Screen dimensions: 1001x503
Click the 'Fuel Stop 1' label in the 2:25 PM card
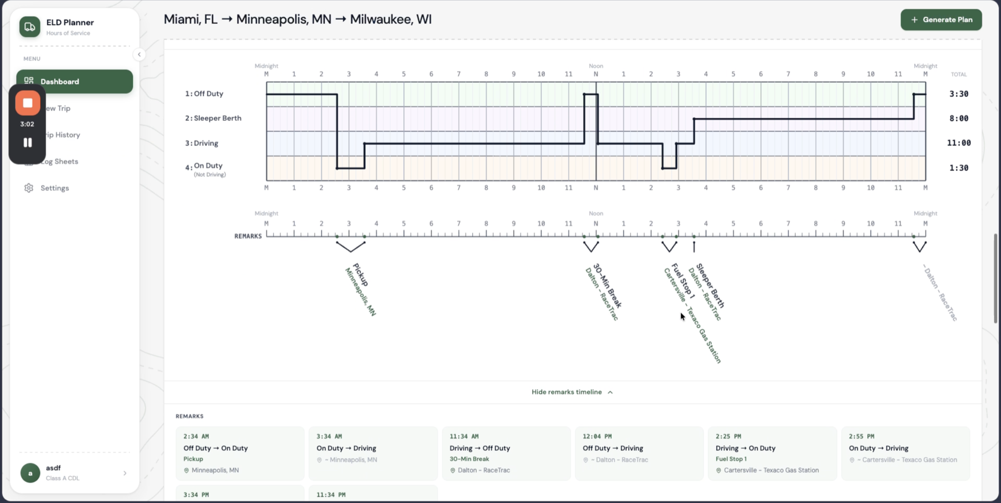(731, 459)
